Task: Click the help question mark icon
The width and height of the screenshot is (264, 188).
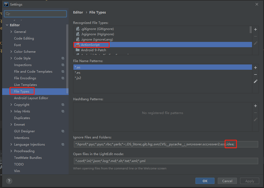Action: click(x=9, y=181)
